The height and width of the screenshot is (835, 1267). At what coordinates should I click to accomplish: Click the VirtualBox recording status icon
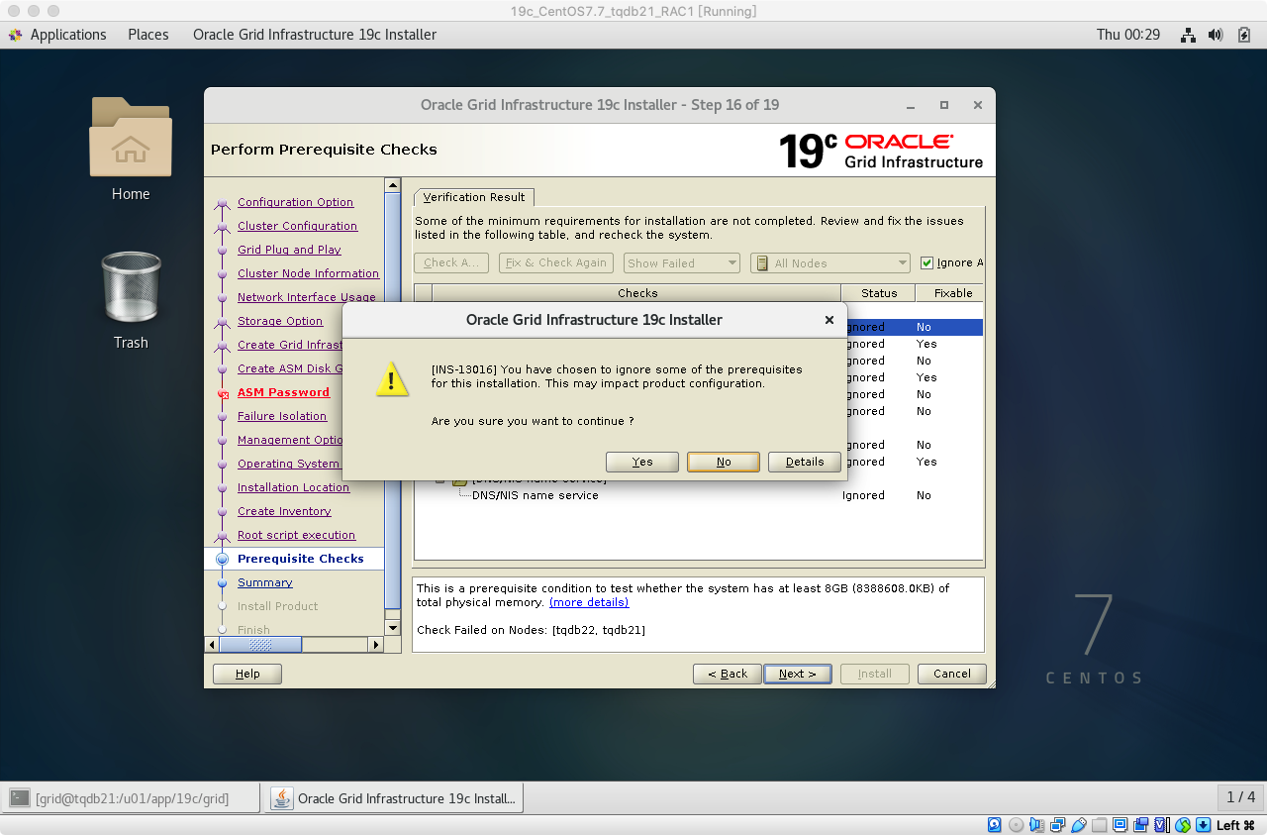(1140, 825)
